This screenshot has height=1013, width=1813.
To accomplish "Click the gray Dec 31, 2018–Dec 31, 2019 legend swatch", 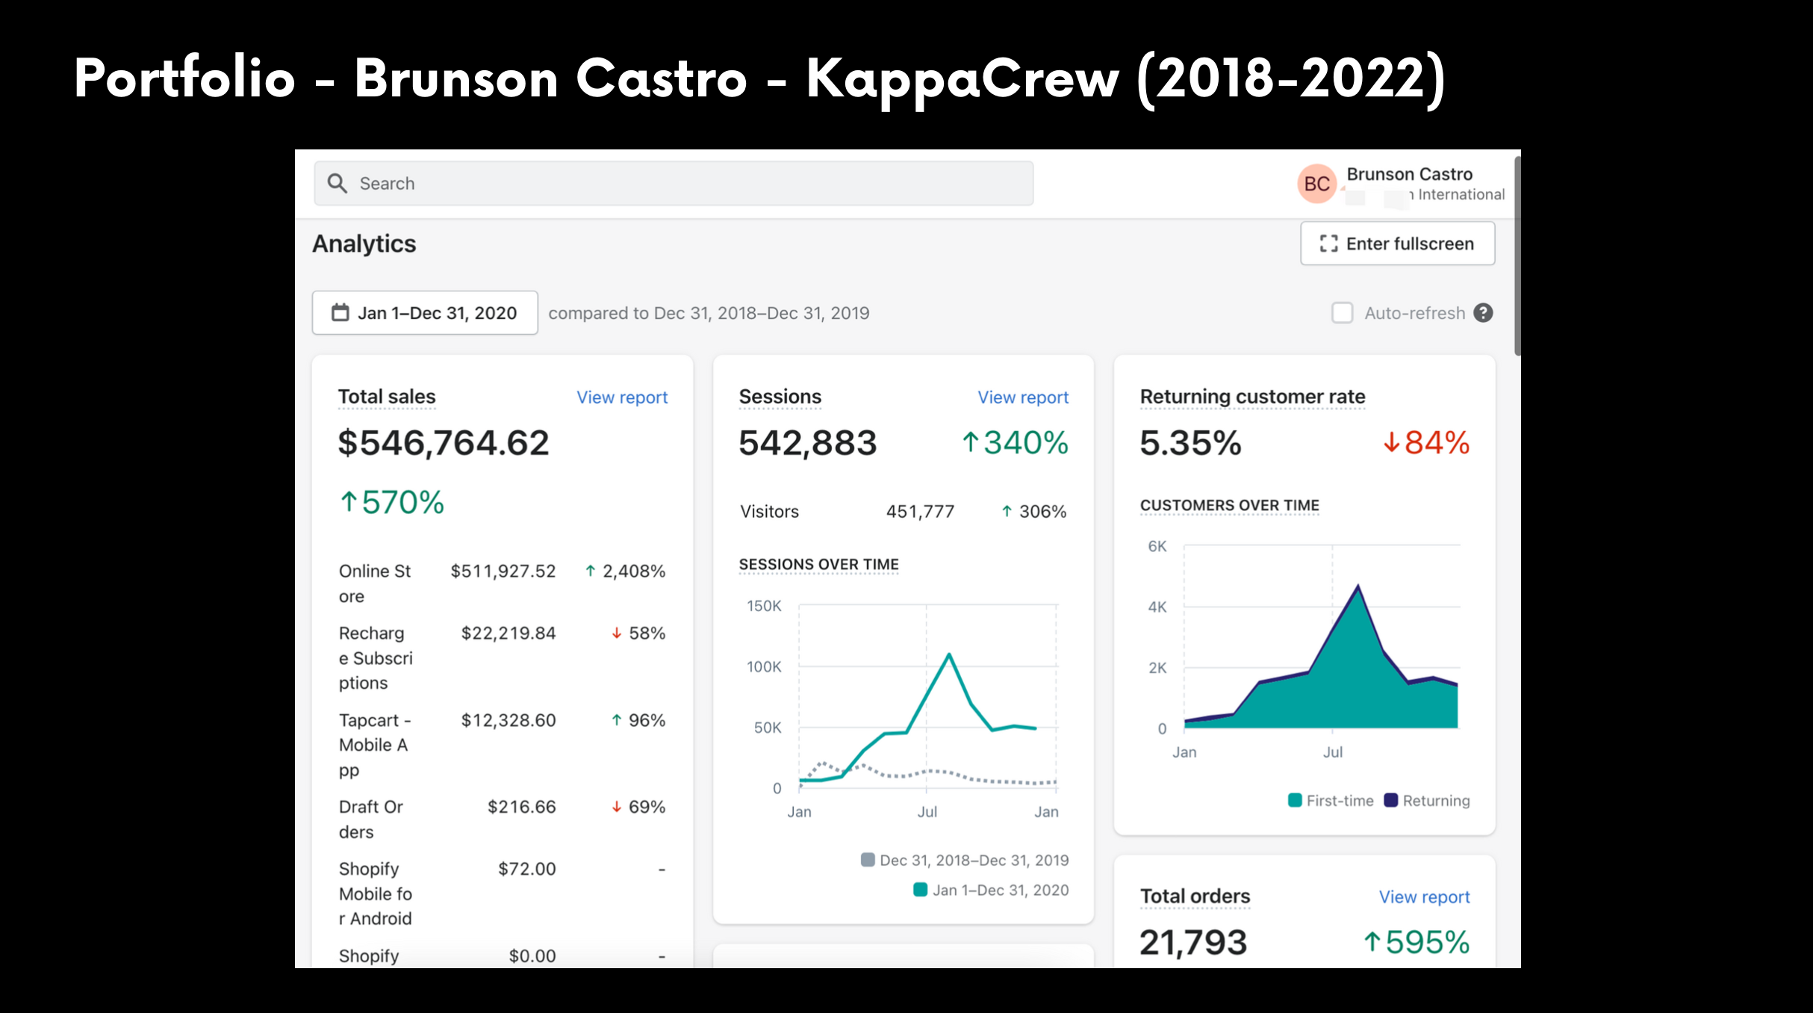I will (x=868, y=860).
